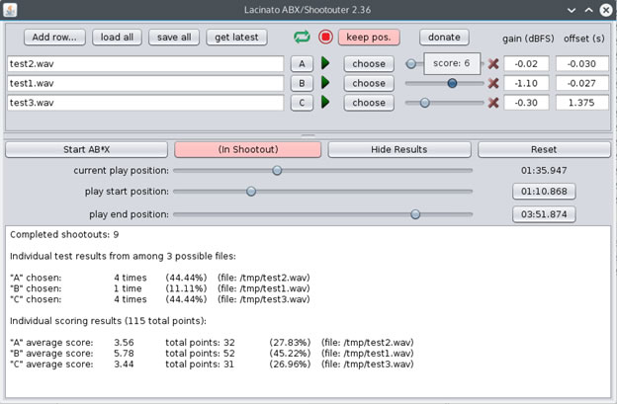
Task: Click the Start AB*X button
Action: coord(86,149)
